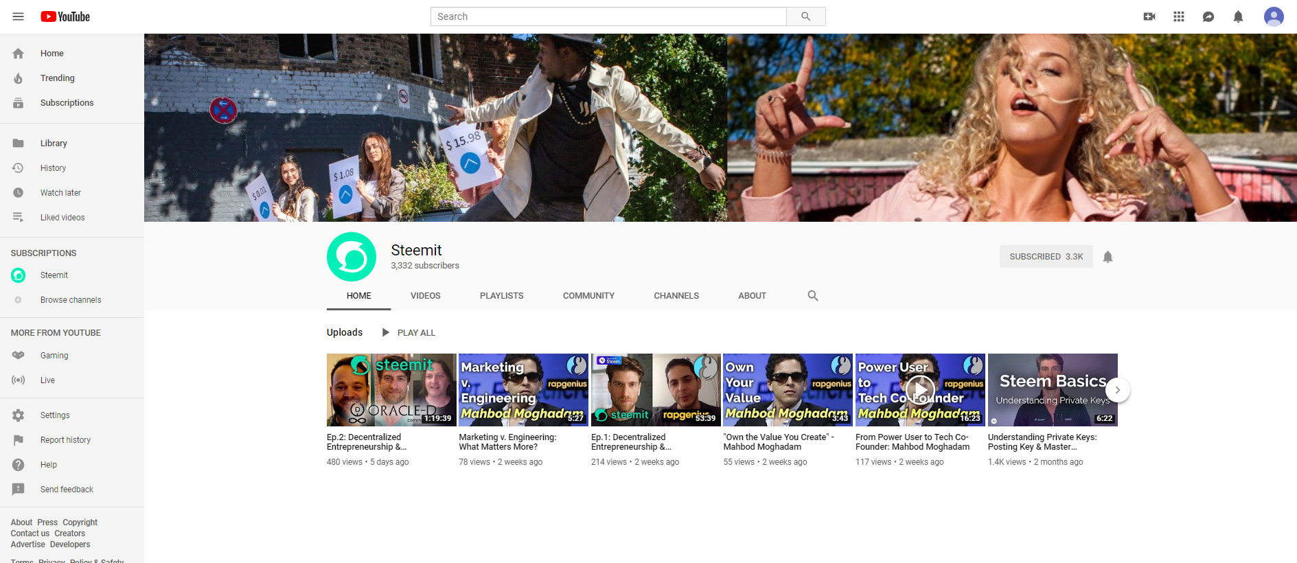This screenshot has width=1297, height=563.
Task: Open the Developers footer link
Action: pos(70,544)
